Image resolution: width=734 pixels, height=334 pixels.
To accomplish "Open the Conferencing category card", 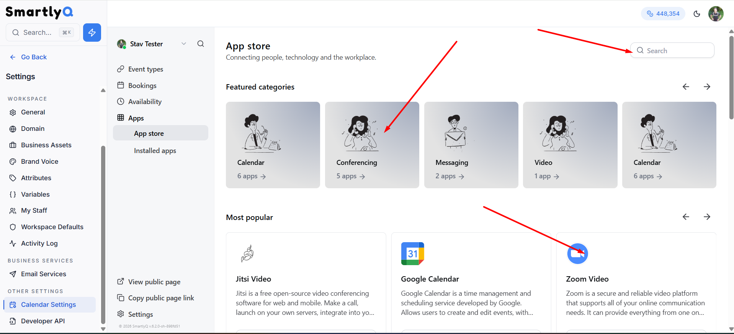I will point(372,145).
